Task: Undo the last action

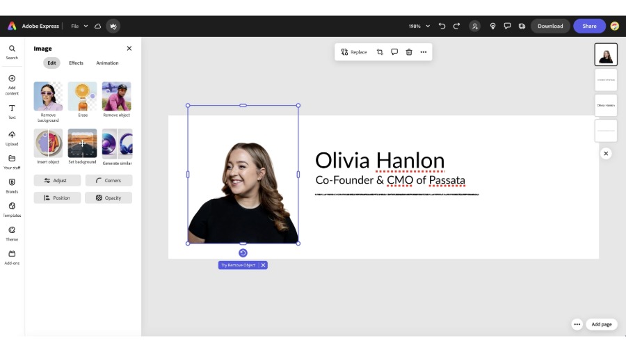Action: point(442,26)
